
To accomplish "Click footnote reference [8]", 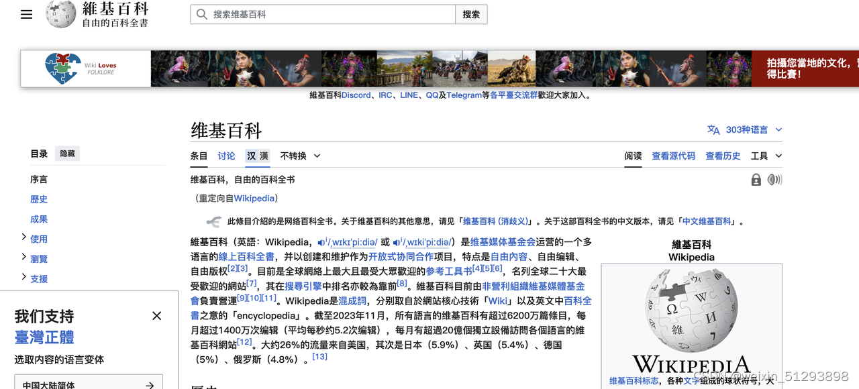I will 402,283.
